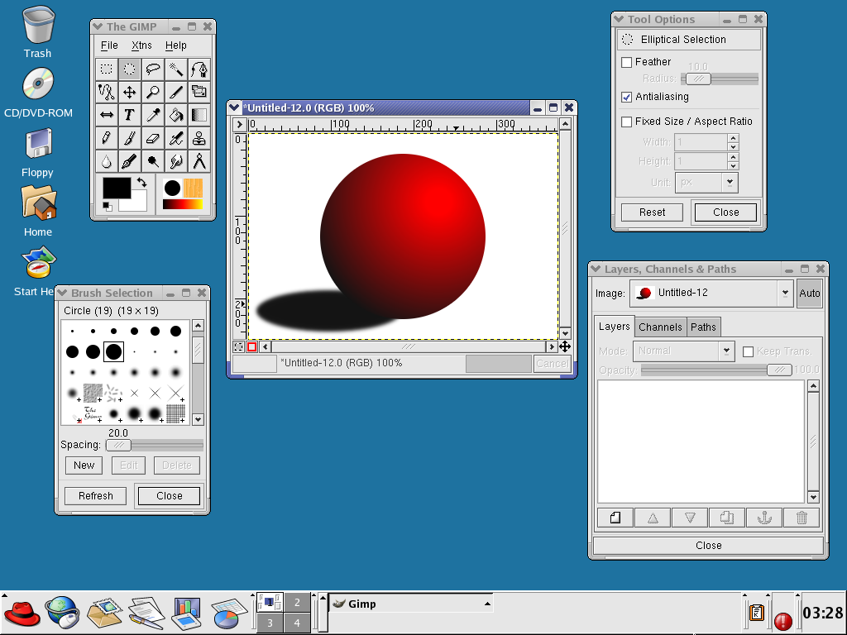847x635 pixels.
Task: Toggle the Auto button in Layers dialog
Action: tap(809, 294)
